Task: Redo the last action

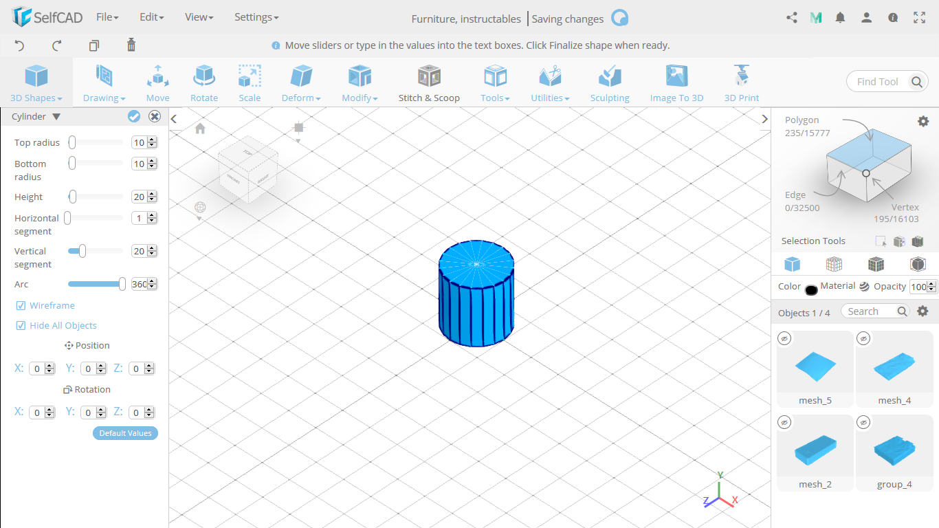Action: click(57, 45)
